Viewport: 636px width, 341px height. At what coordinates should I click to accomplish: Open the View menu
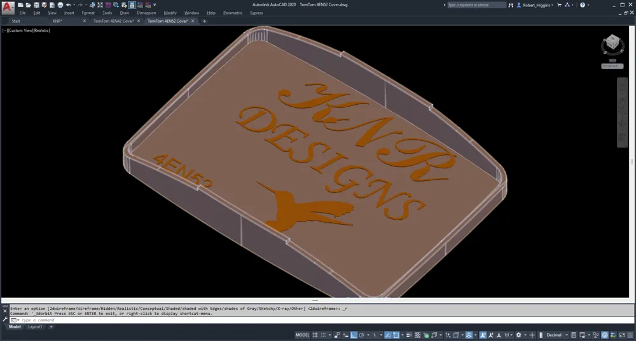(52, 13)
